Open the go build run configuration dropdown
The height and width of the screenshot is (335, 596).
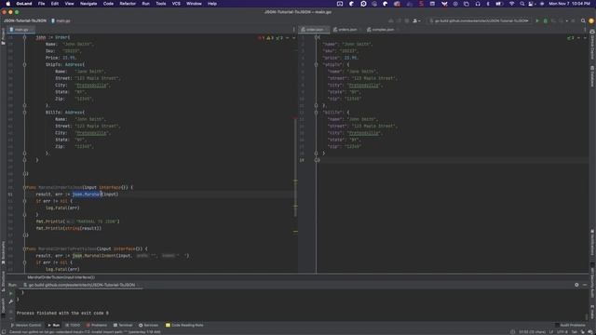point(480,20)
